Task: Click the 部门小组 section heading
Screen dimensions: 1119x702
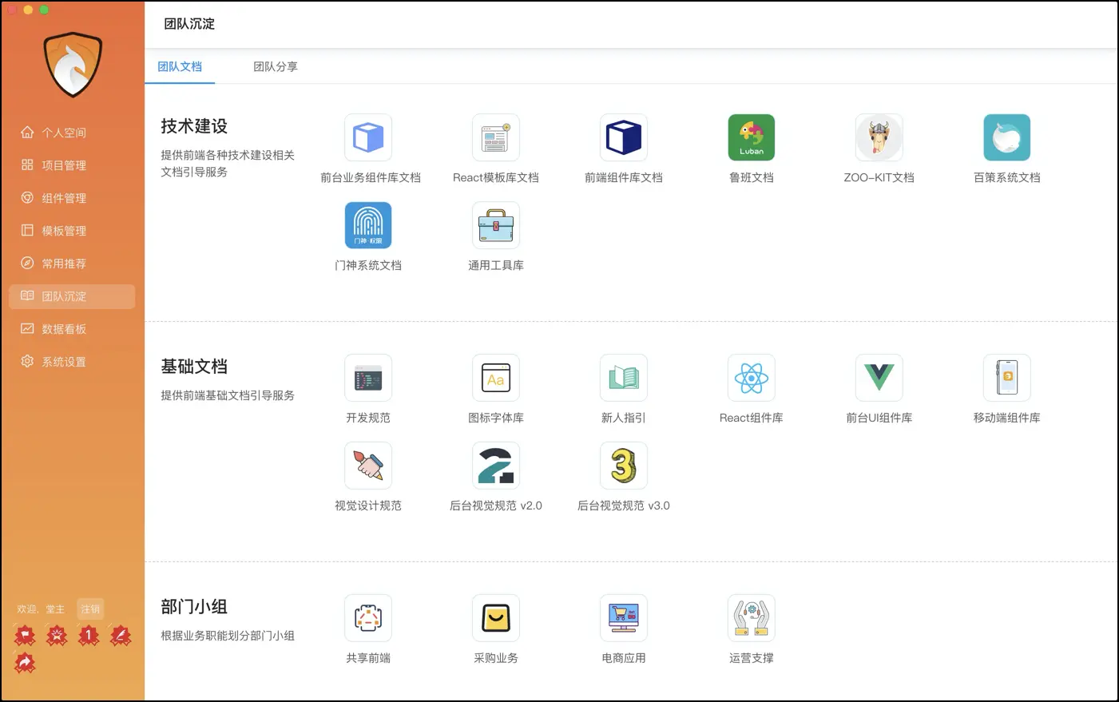Action: click(194, 607)
